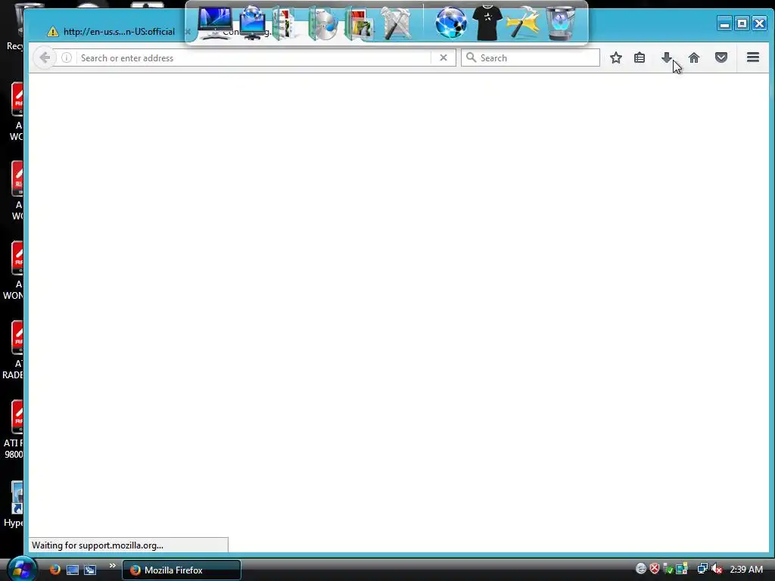
Task: Open the hammer and wrench tools dock icon
Action: point(397,23)
